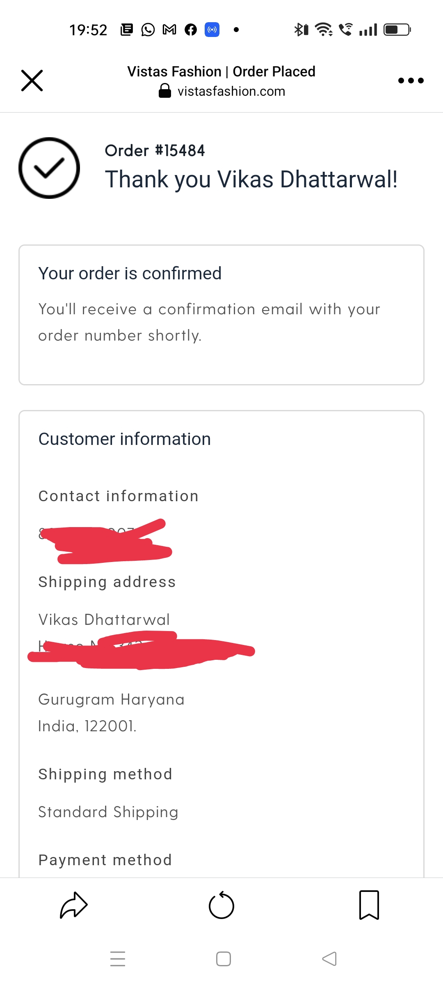Tap the padlock site security icon
443x986 pixels.
tap(165, 91)
